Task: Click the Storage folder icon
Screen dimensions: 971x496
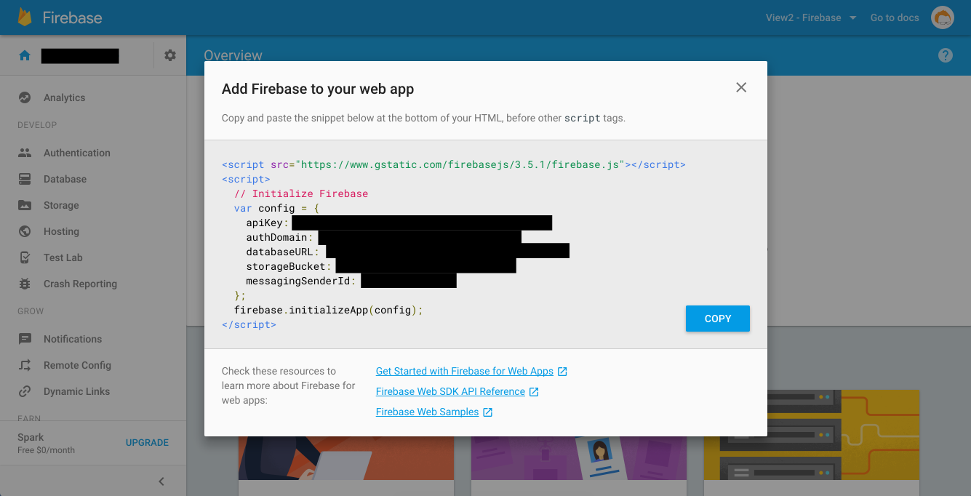Action: (25, 205)
